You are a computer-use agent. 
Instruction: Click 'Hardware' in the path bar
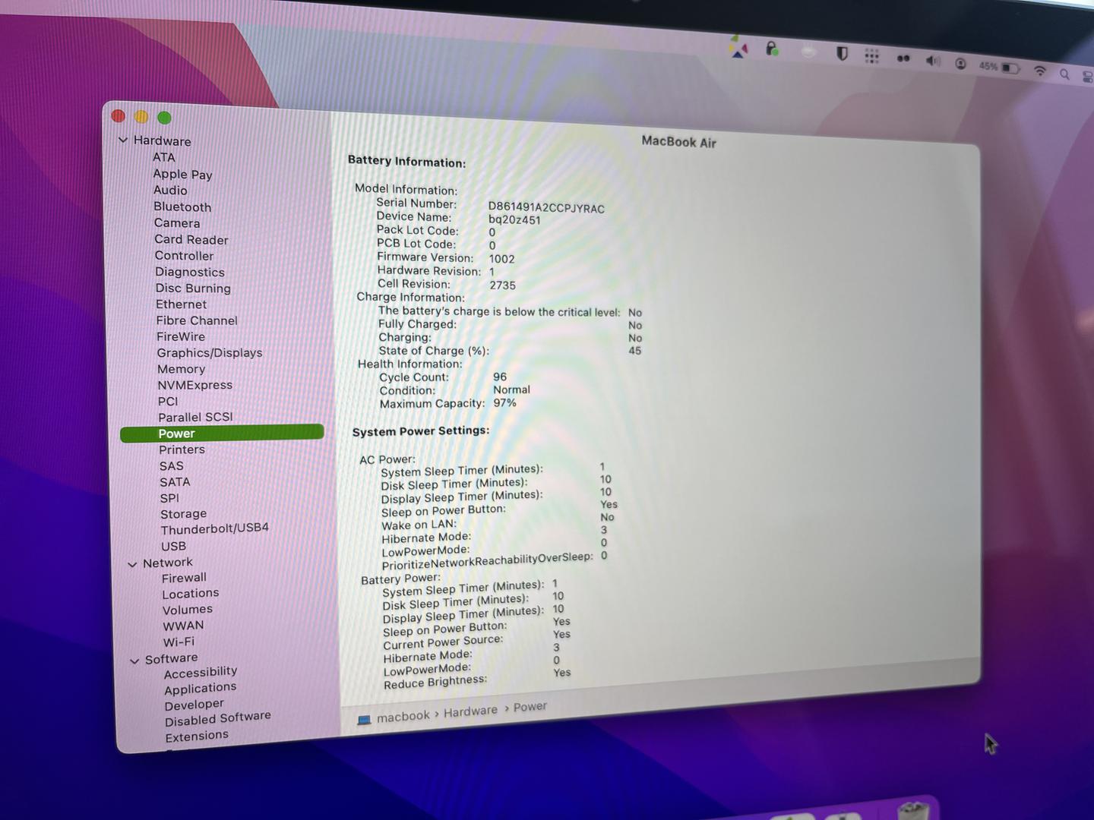[470, 711]
